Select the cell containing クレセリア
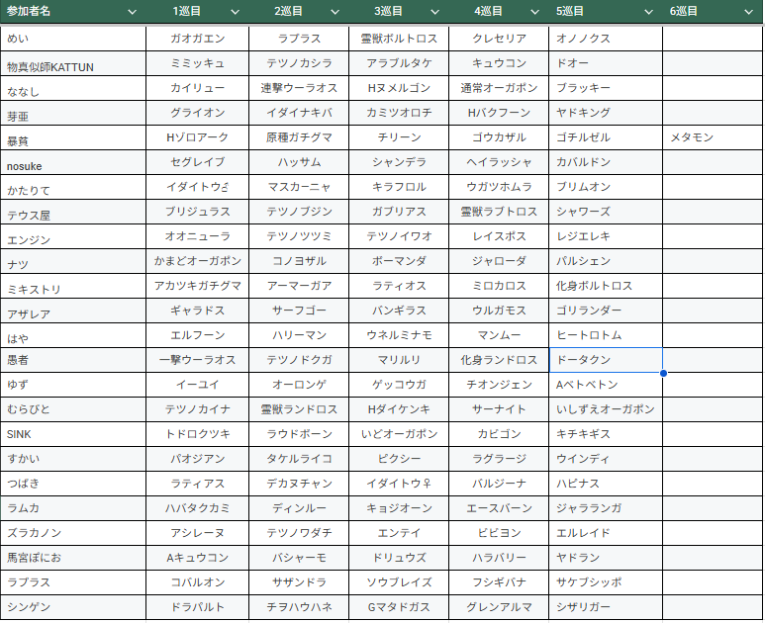The height and width of the screenshot is (623, 765). (x=499, y=39)
